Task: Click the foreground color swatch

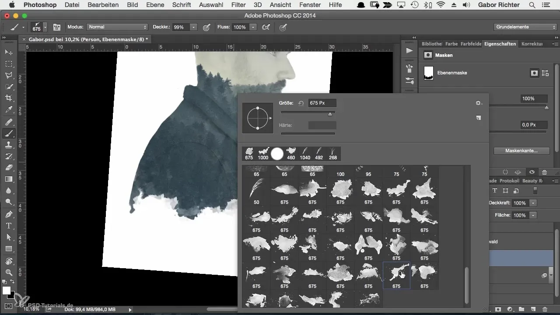Action: point(6,290)
